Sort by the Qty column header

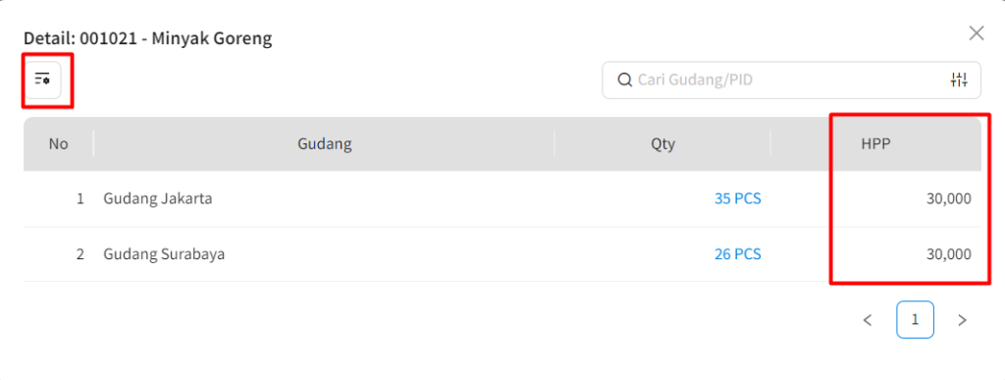tap(662, 144)
